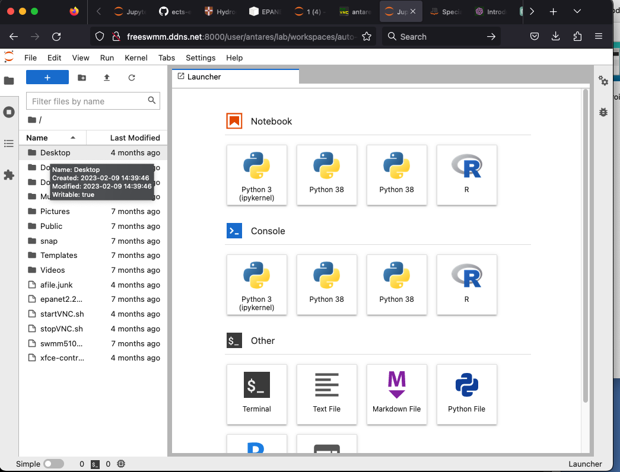Open a new Terminal from launcher

[257, 394]
